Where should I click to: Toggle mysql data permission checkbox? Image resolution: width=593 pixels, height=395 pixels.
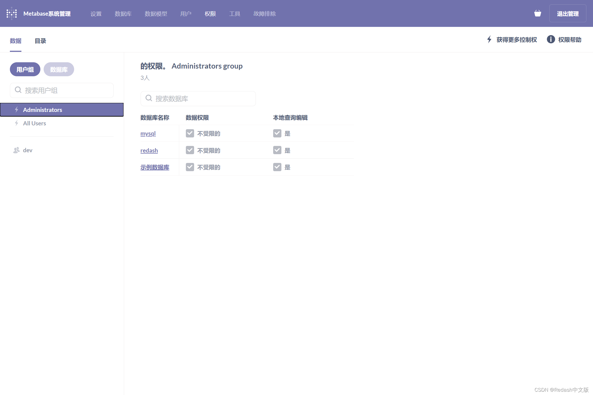pos(190,133)
